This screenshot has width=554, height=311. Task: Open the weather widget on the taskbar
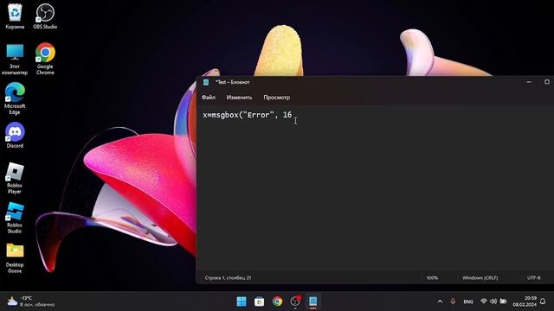pyautogui.click(x=31, y=301)
